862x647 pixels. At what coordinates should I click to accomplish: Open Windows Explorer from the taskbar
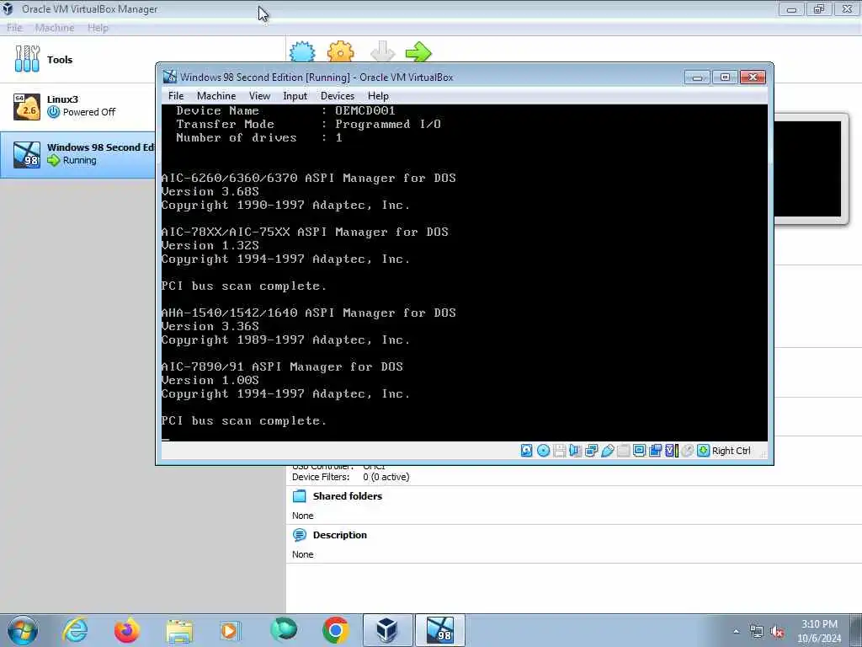point(179,631)
